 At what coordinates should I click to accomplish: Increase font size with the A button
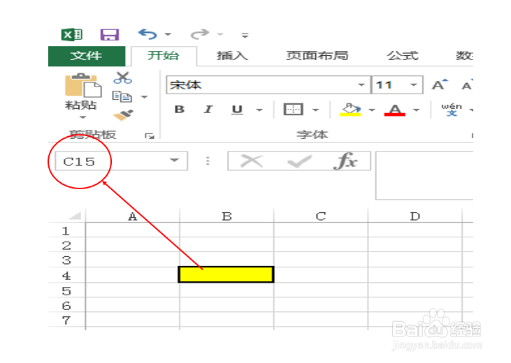pos(440,85)
